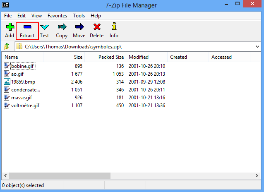
Task: Select the 19859.bmp image icon
Action: [7, 82]
